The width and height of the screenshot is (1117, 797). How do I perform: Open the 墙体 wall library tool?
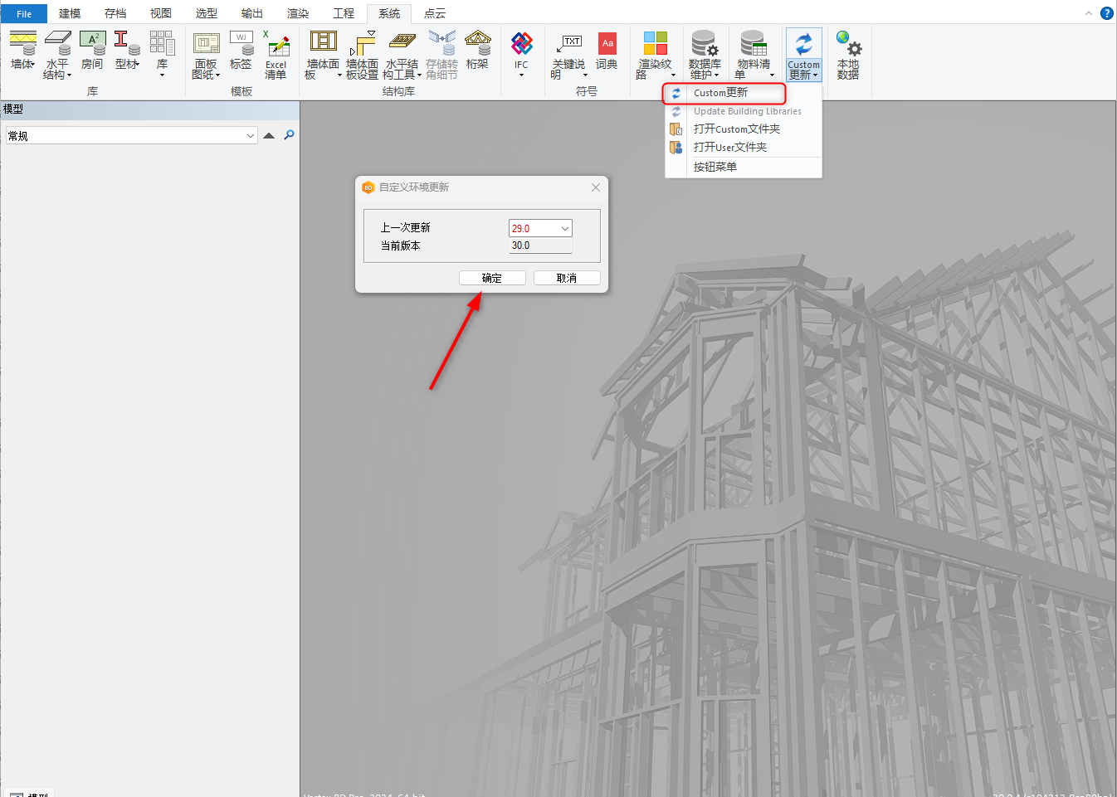[22, 51]
